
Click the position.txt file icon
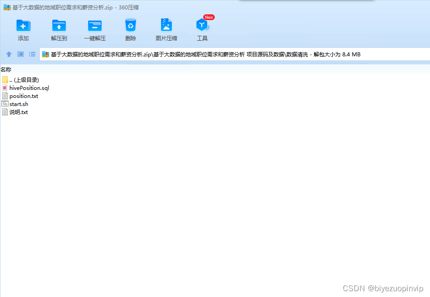pos(4,96)
